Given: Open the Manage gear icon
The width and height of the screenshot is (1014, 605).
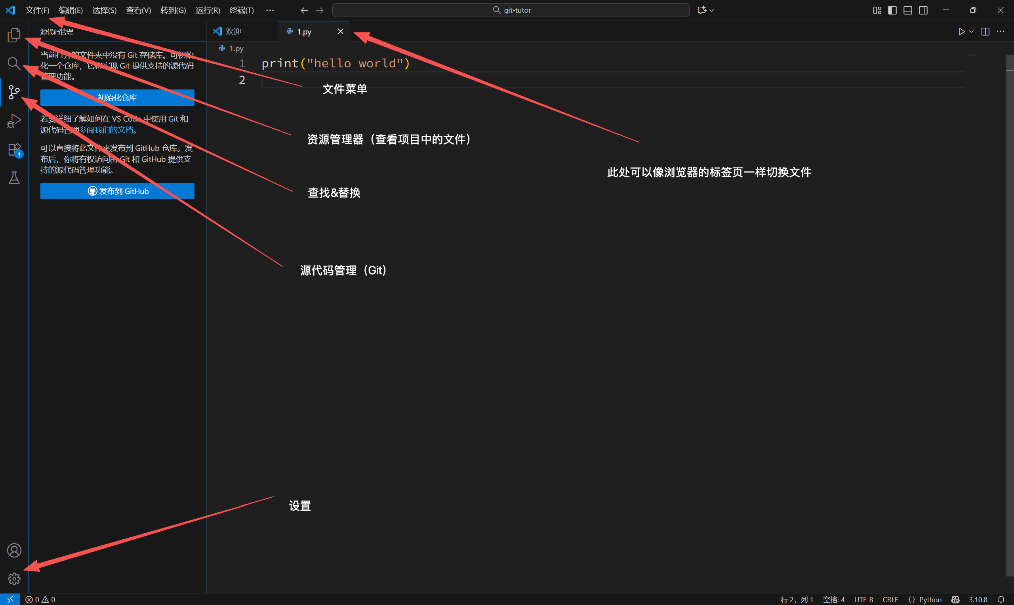Looking at the screenshot, I should tap(14, 578).
